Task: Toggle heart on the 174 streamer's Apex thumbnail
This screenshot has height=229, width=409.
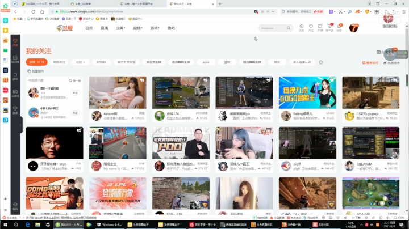Action: pos(206,80)
